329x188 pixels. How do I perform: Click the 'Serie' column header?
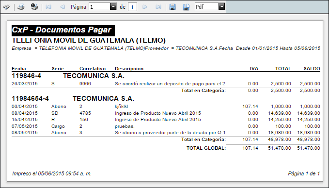(x=58, y=69)
